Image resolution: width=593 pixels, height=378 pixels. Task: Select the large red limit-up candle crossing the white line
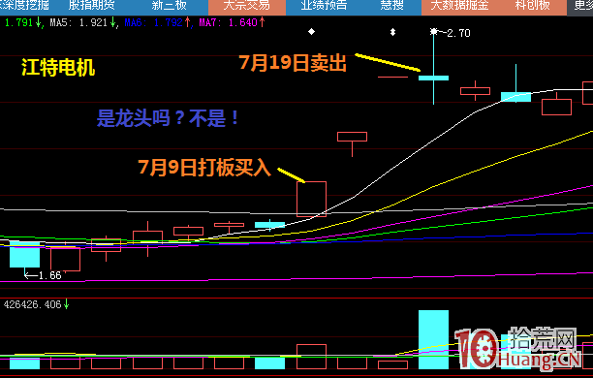(x=311, y=199)
